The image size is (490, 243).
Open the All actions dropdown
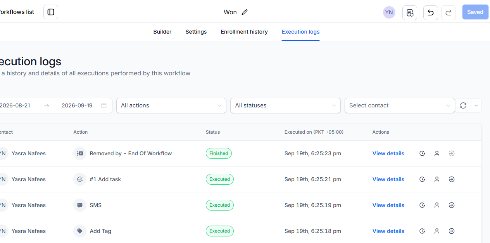point(171,105)
